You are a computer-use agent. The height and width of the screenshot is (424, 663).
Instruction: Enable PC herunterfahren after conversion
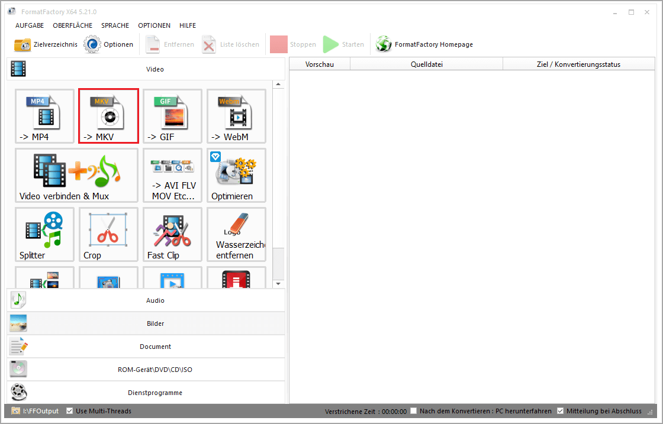click(414, 411)
